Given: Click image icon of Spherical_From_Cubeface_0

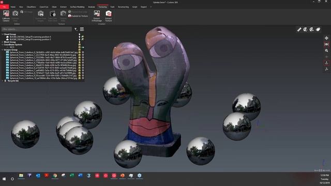Looking at the screenshot, I should pos(7,52).
